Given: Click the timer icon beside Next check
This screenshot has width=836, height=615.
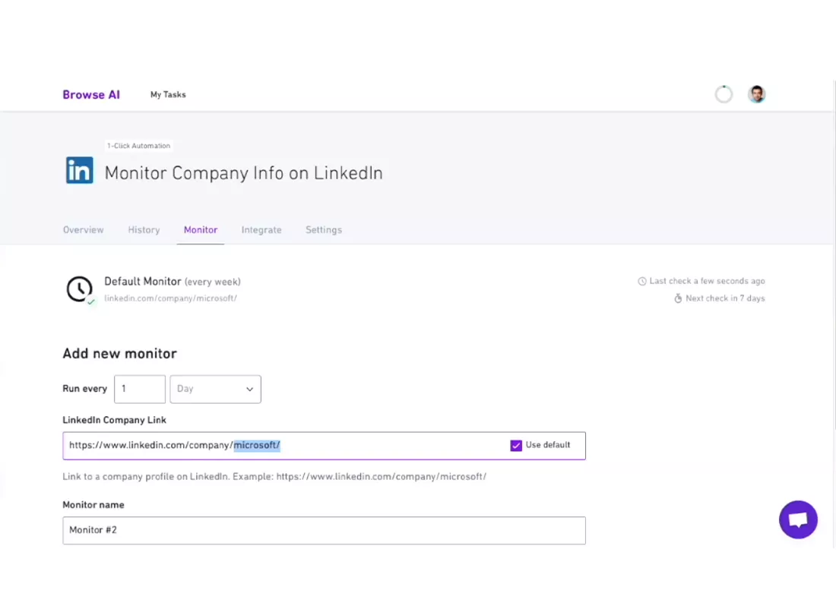Looking at the screenshot, I should point(678,298).
